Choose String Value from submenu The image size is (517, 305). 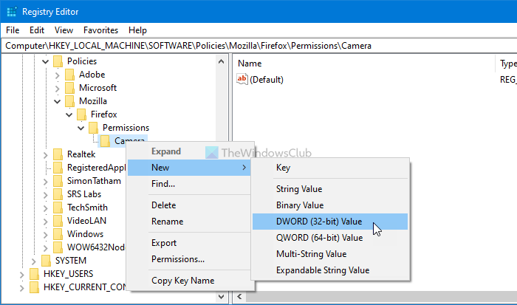click(x=330, y=189)
